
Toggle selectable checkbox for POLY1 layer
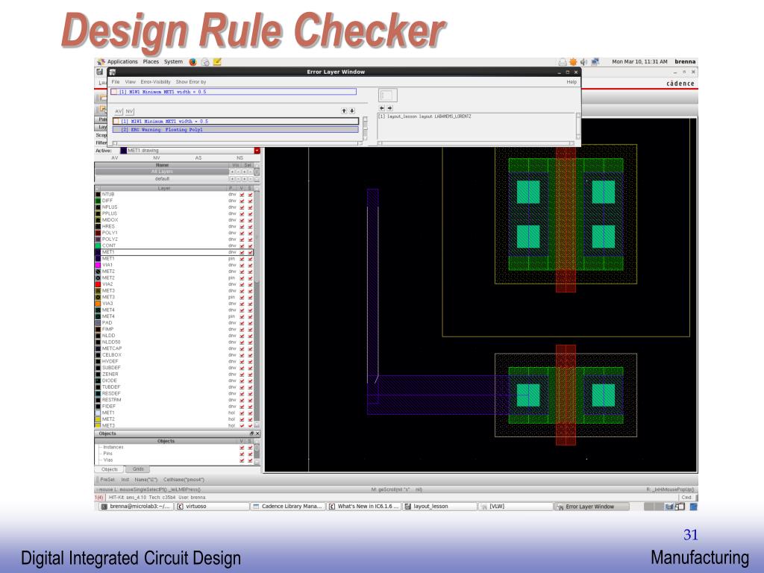(251, 233)
